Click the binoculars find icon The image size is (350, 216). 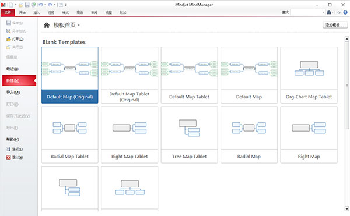(328, 12)
